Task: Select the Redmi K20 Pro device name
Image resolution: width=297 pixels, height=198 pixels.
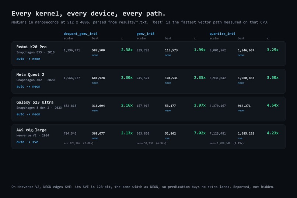Action: (31, 47)
